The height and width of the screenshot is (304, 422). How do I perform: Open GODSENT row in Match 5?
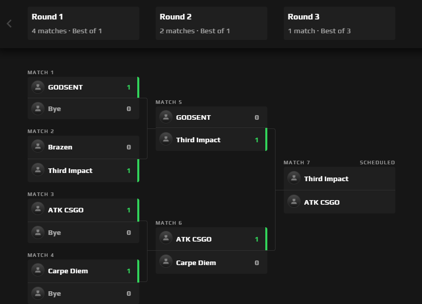pos(211,118)
